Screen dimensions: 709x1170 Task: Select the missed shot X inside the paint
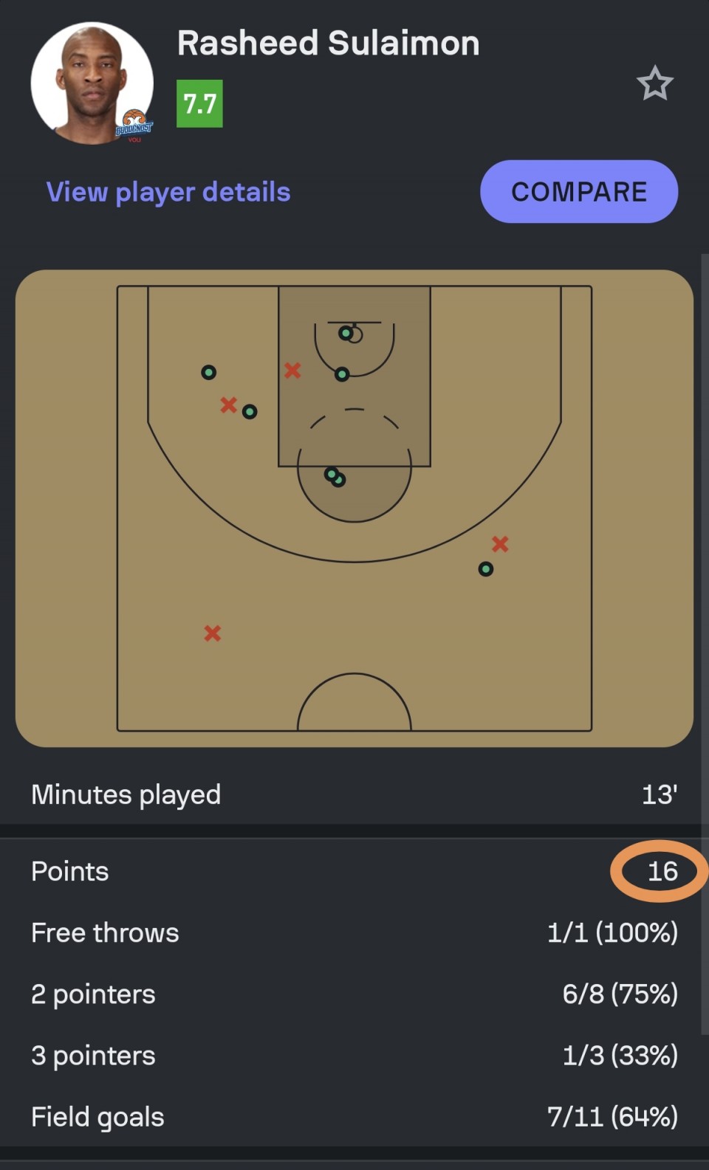click(292, 371)
